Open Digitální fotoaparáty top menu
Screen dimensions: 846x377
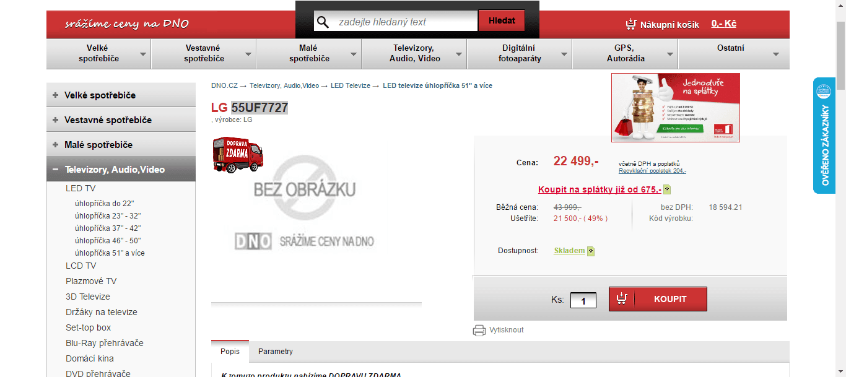[520, 53]
